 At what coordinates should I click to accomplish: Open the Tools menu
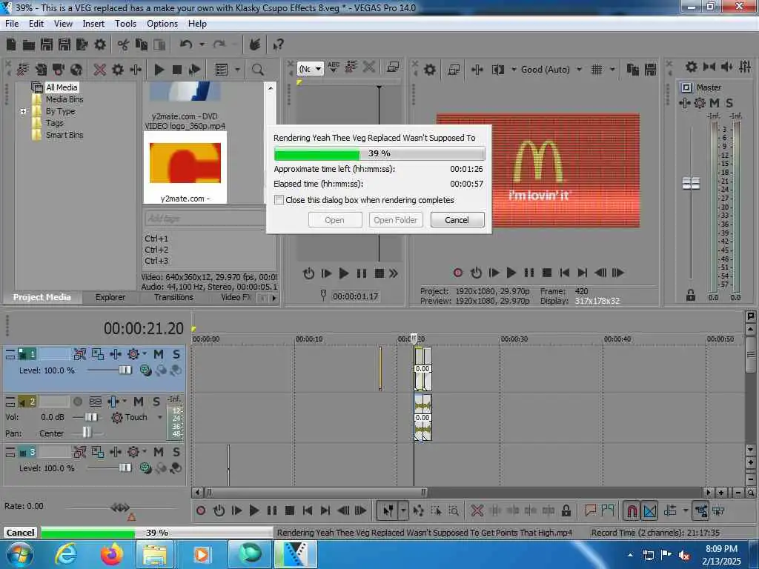pyautogui.click(x=125, y=23)
